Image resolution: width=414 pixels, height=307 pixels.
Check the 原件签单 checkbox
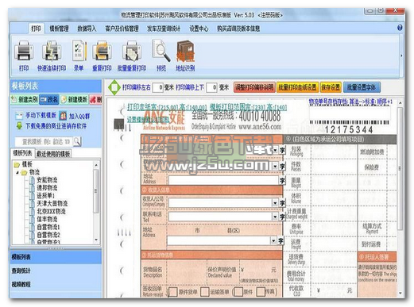point(172,292)
